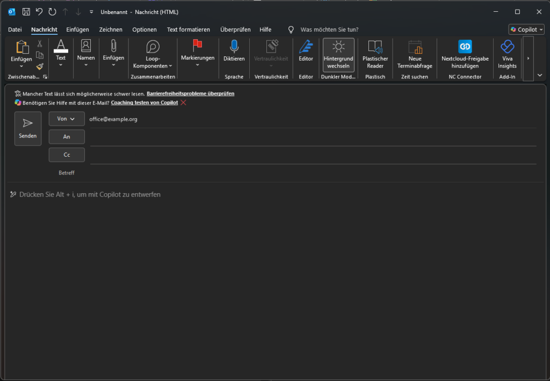
Task: Toggle Hintergrund wechseln dark mode
Action: pos(338,55)
